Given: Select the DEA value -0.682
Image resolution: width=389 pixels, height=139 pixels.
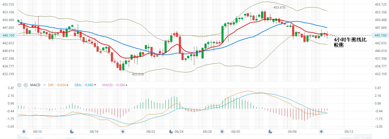Looking at the screenshot, I should pos(89,85).
